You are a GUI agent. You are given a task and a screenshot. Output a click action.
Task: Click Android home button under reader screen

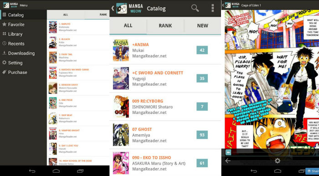(x=278, y=171)
